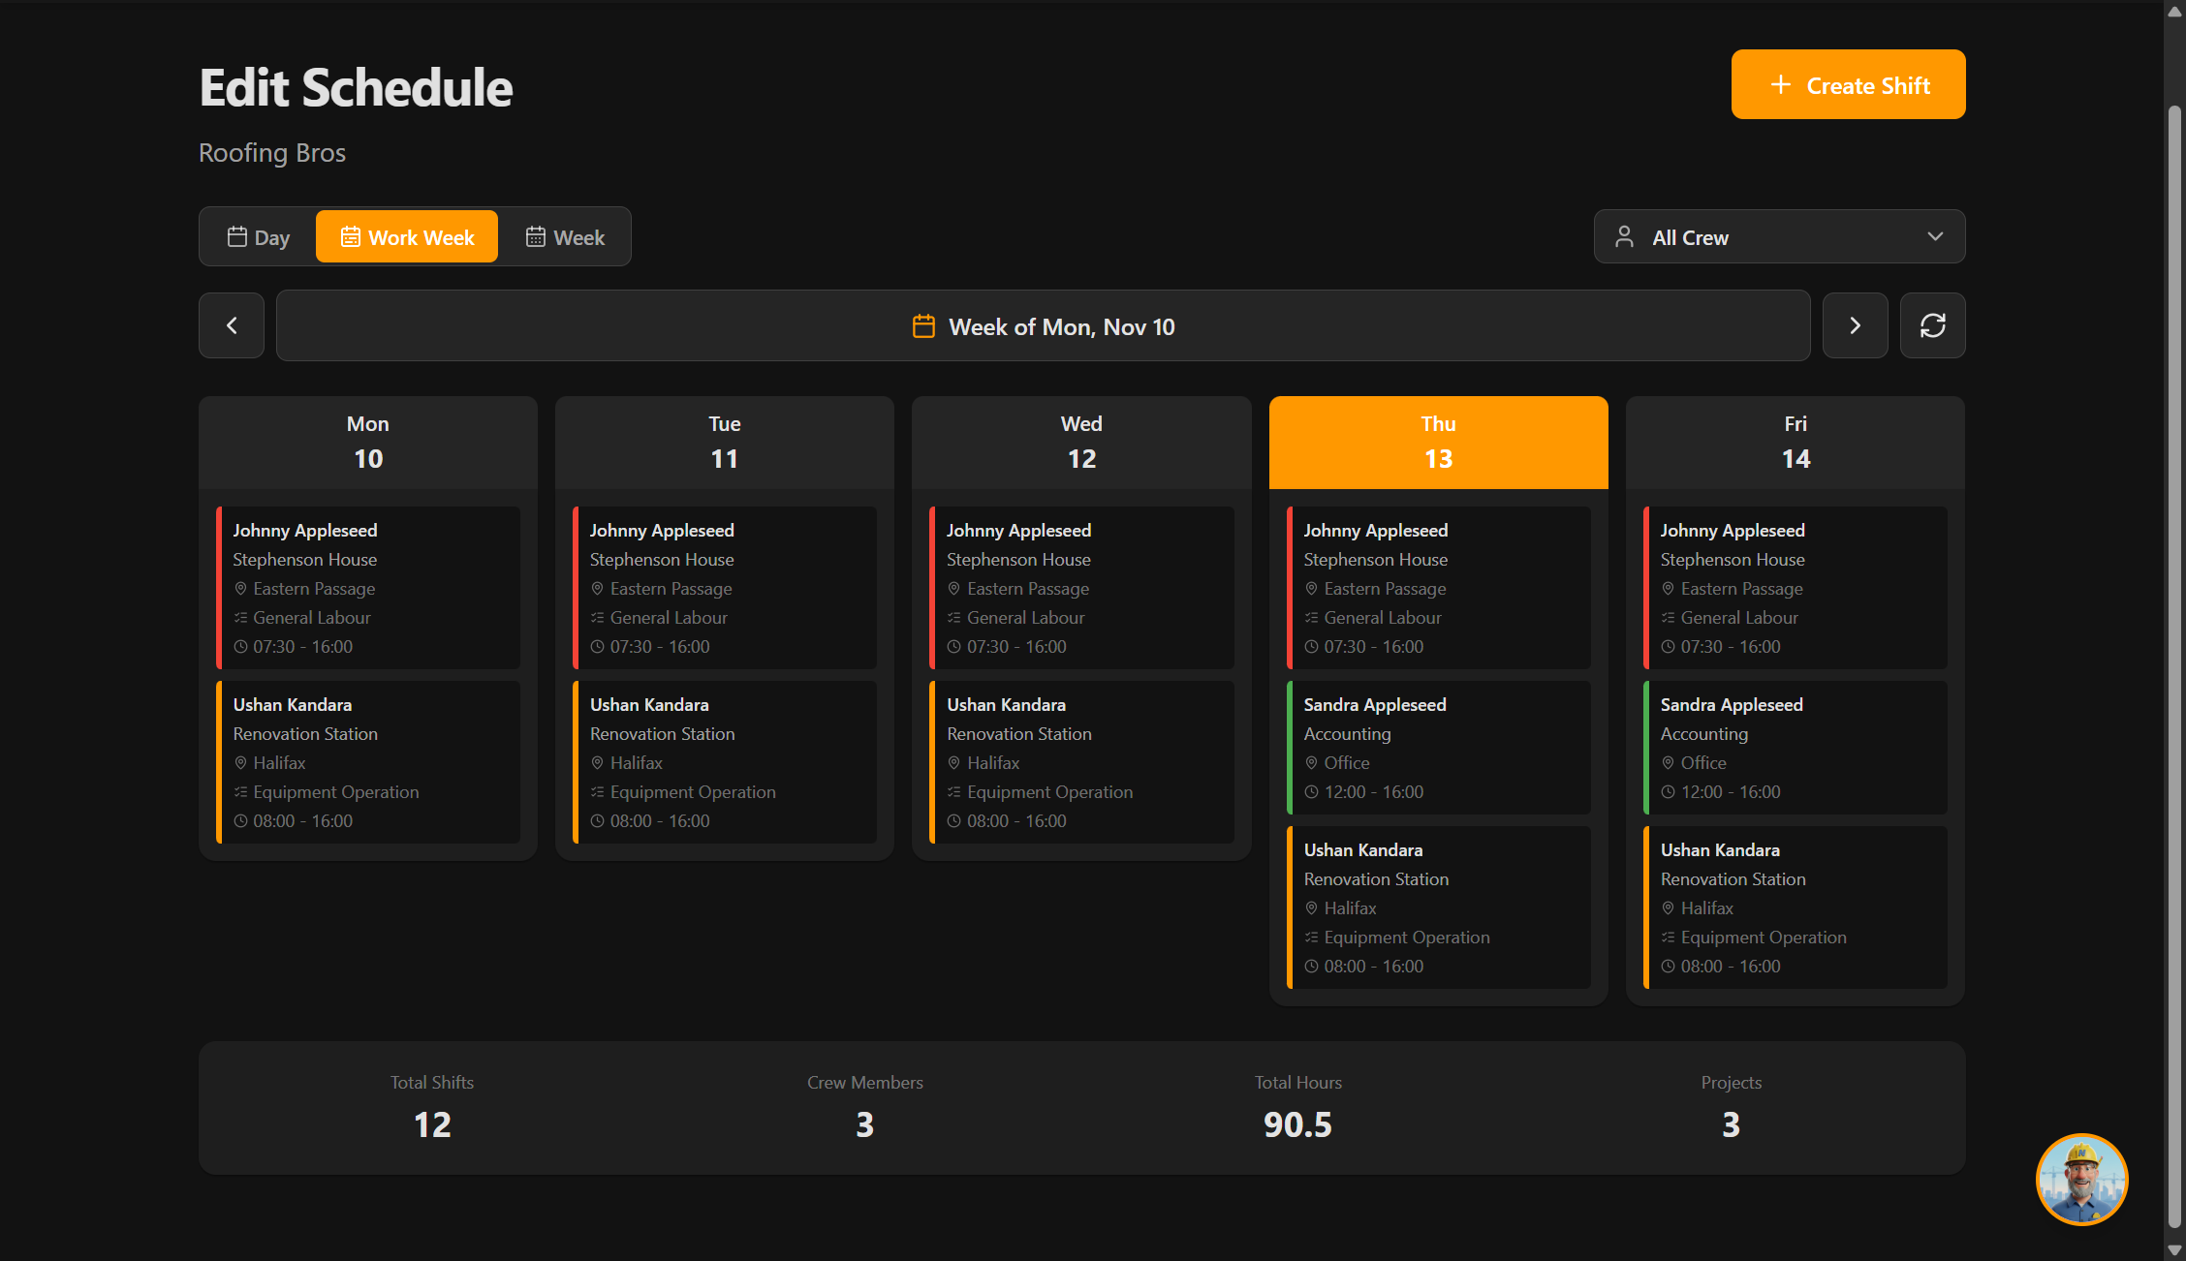Screen dimensions: 2186x1261
Task: Click the Day view calendar icon
Action: 237,236
